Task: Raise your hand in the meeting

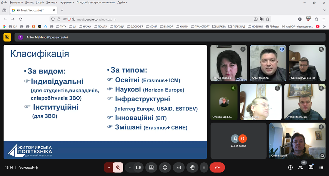Action: [192, 168]
